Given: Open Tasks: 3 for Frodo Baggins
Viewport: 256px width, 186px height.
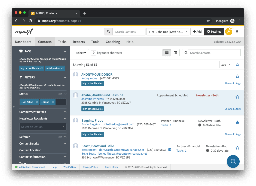Looking at the screenshot, I should tap(166, 125).
